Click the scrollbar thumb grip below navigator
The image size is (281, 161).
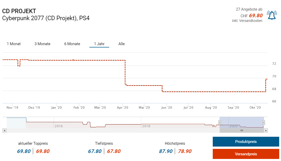coord(242,131)
